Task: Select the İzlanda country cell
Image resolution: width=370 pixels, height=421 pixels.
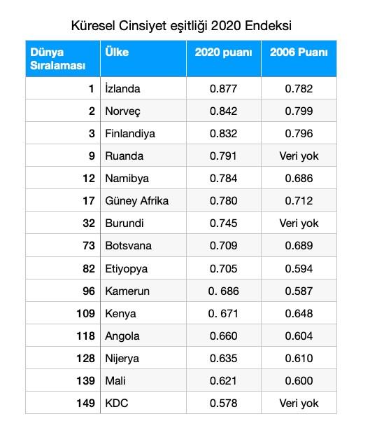Action: [x=143, y=88]
